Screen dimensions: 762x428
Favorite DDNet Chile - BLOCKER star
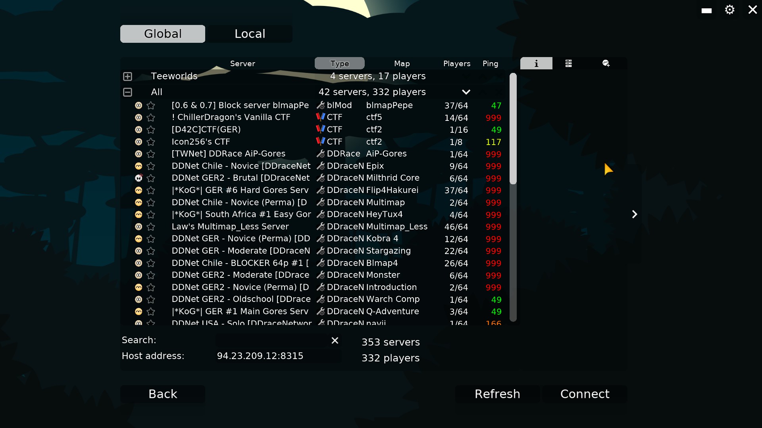click(151, 263)
